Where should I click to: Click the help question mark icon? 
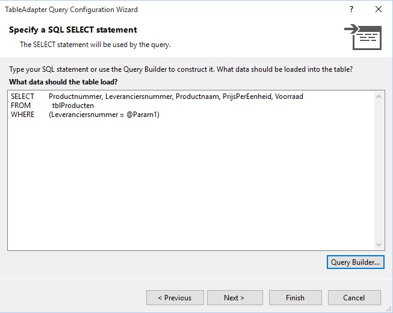pyautogui.click(x=351, y=9)
